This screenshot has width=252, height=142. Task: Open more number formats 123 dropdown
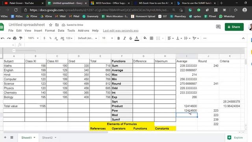coord(69,38)
